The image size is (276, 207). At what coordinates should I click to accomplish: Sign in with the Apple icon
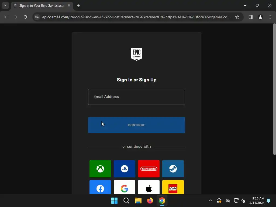click(x=149, y=187)
